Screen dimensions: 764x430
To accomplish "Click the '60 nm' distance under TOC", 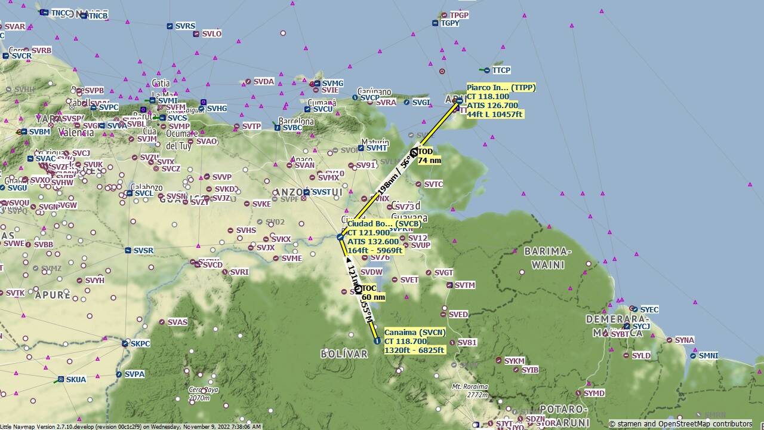I will (x=374, y=297).
